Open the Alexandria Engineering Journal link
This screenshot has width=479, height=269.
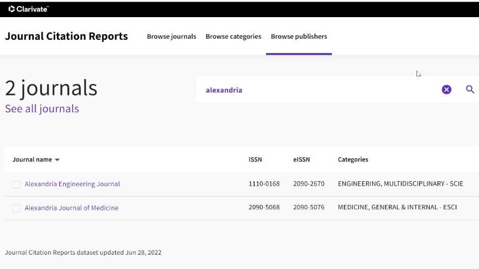pyautogui.click(x=72, y=184)
